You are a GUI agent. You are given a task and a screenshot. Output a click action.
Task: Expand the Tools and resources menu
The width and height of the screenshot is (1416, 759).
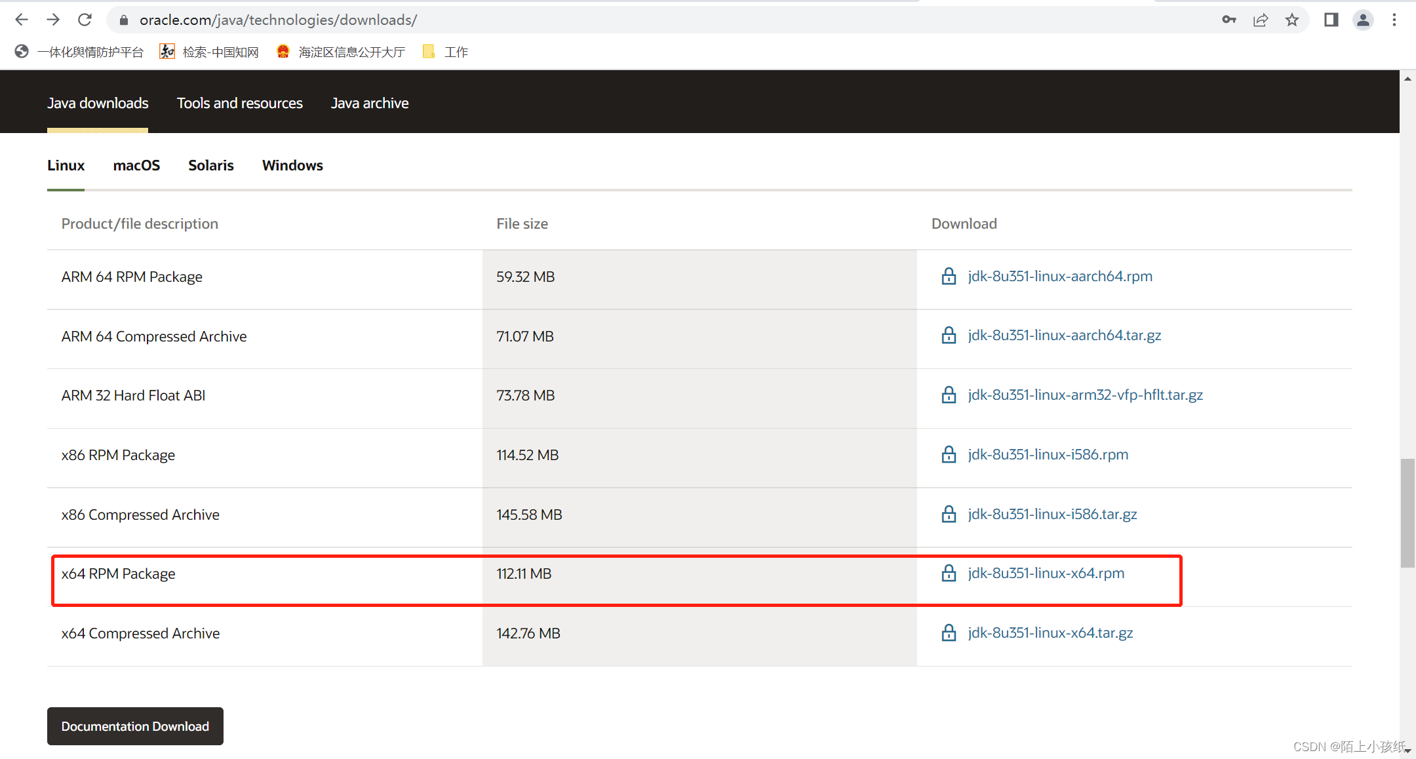[239, 103]
